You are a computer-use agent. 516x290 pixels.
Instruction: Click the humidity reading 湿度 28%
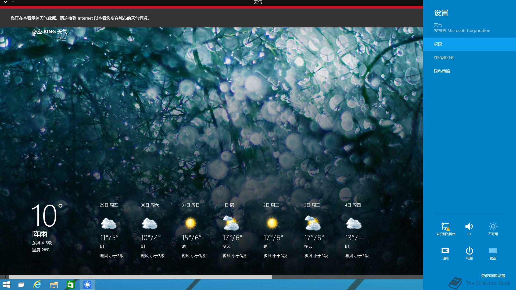coord(41,250)
